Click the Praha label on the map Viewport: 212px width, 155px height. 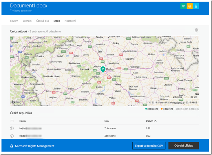point(110,69)
